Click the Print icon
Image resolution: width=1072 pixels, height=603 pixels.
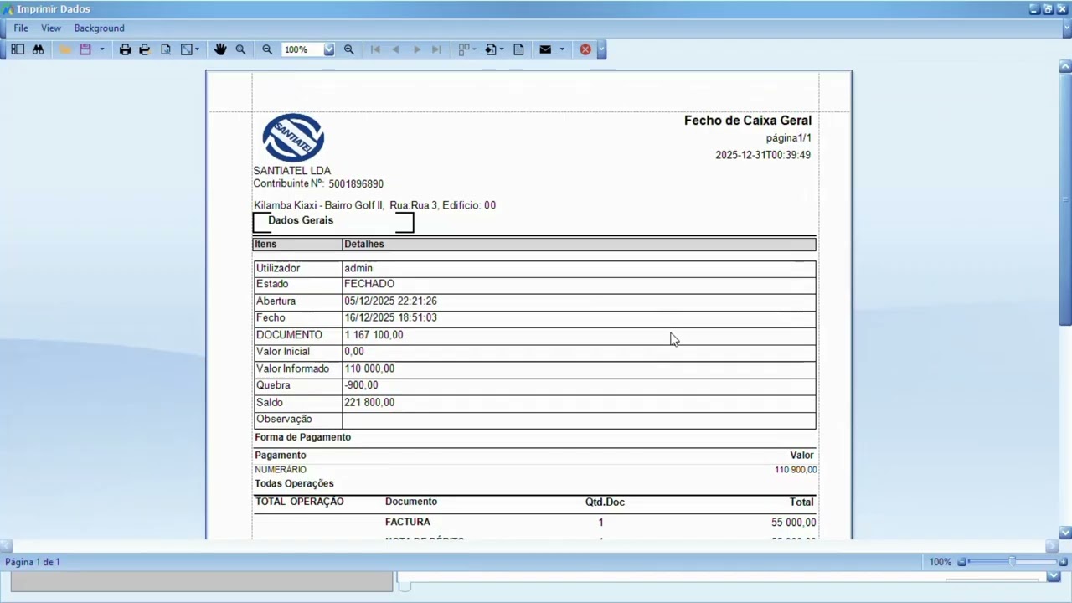(x=125, y=49)
